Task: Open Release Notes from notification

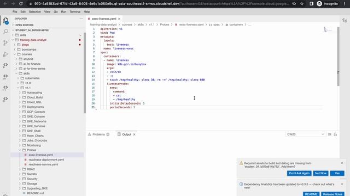Action: [x=332, y=194]
